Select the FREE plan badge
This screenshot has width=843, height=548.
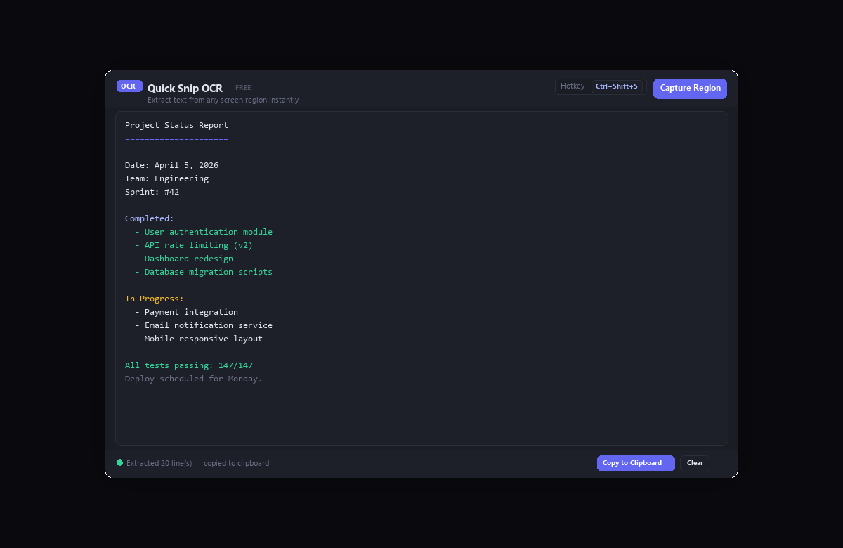coord(243,87)
